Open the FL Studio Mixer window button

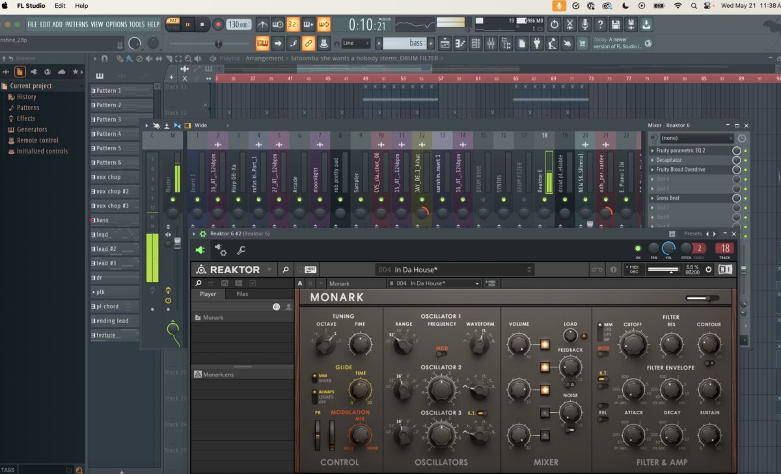coord(491,43)
